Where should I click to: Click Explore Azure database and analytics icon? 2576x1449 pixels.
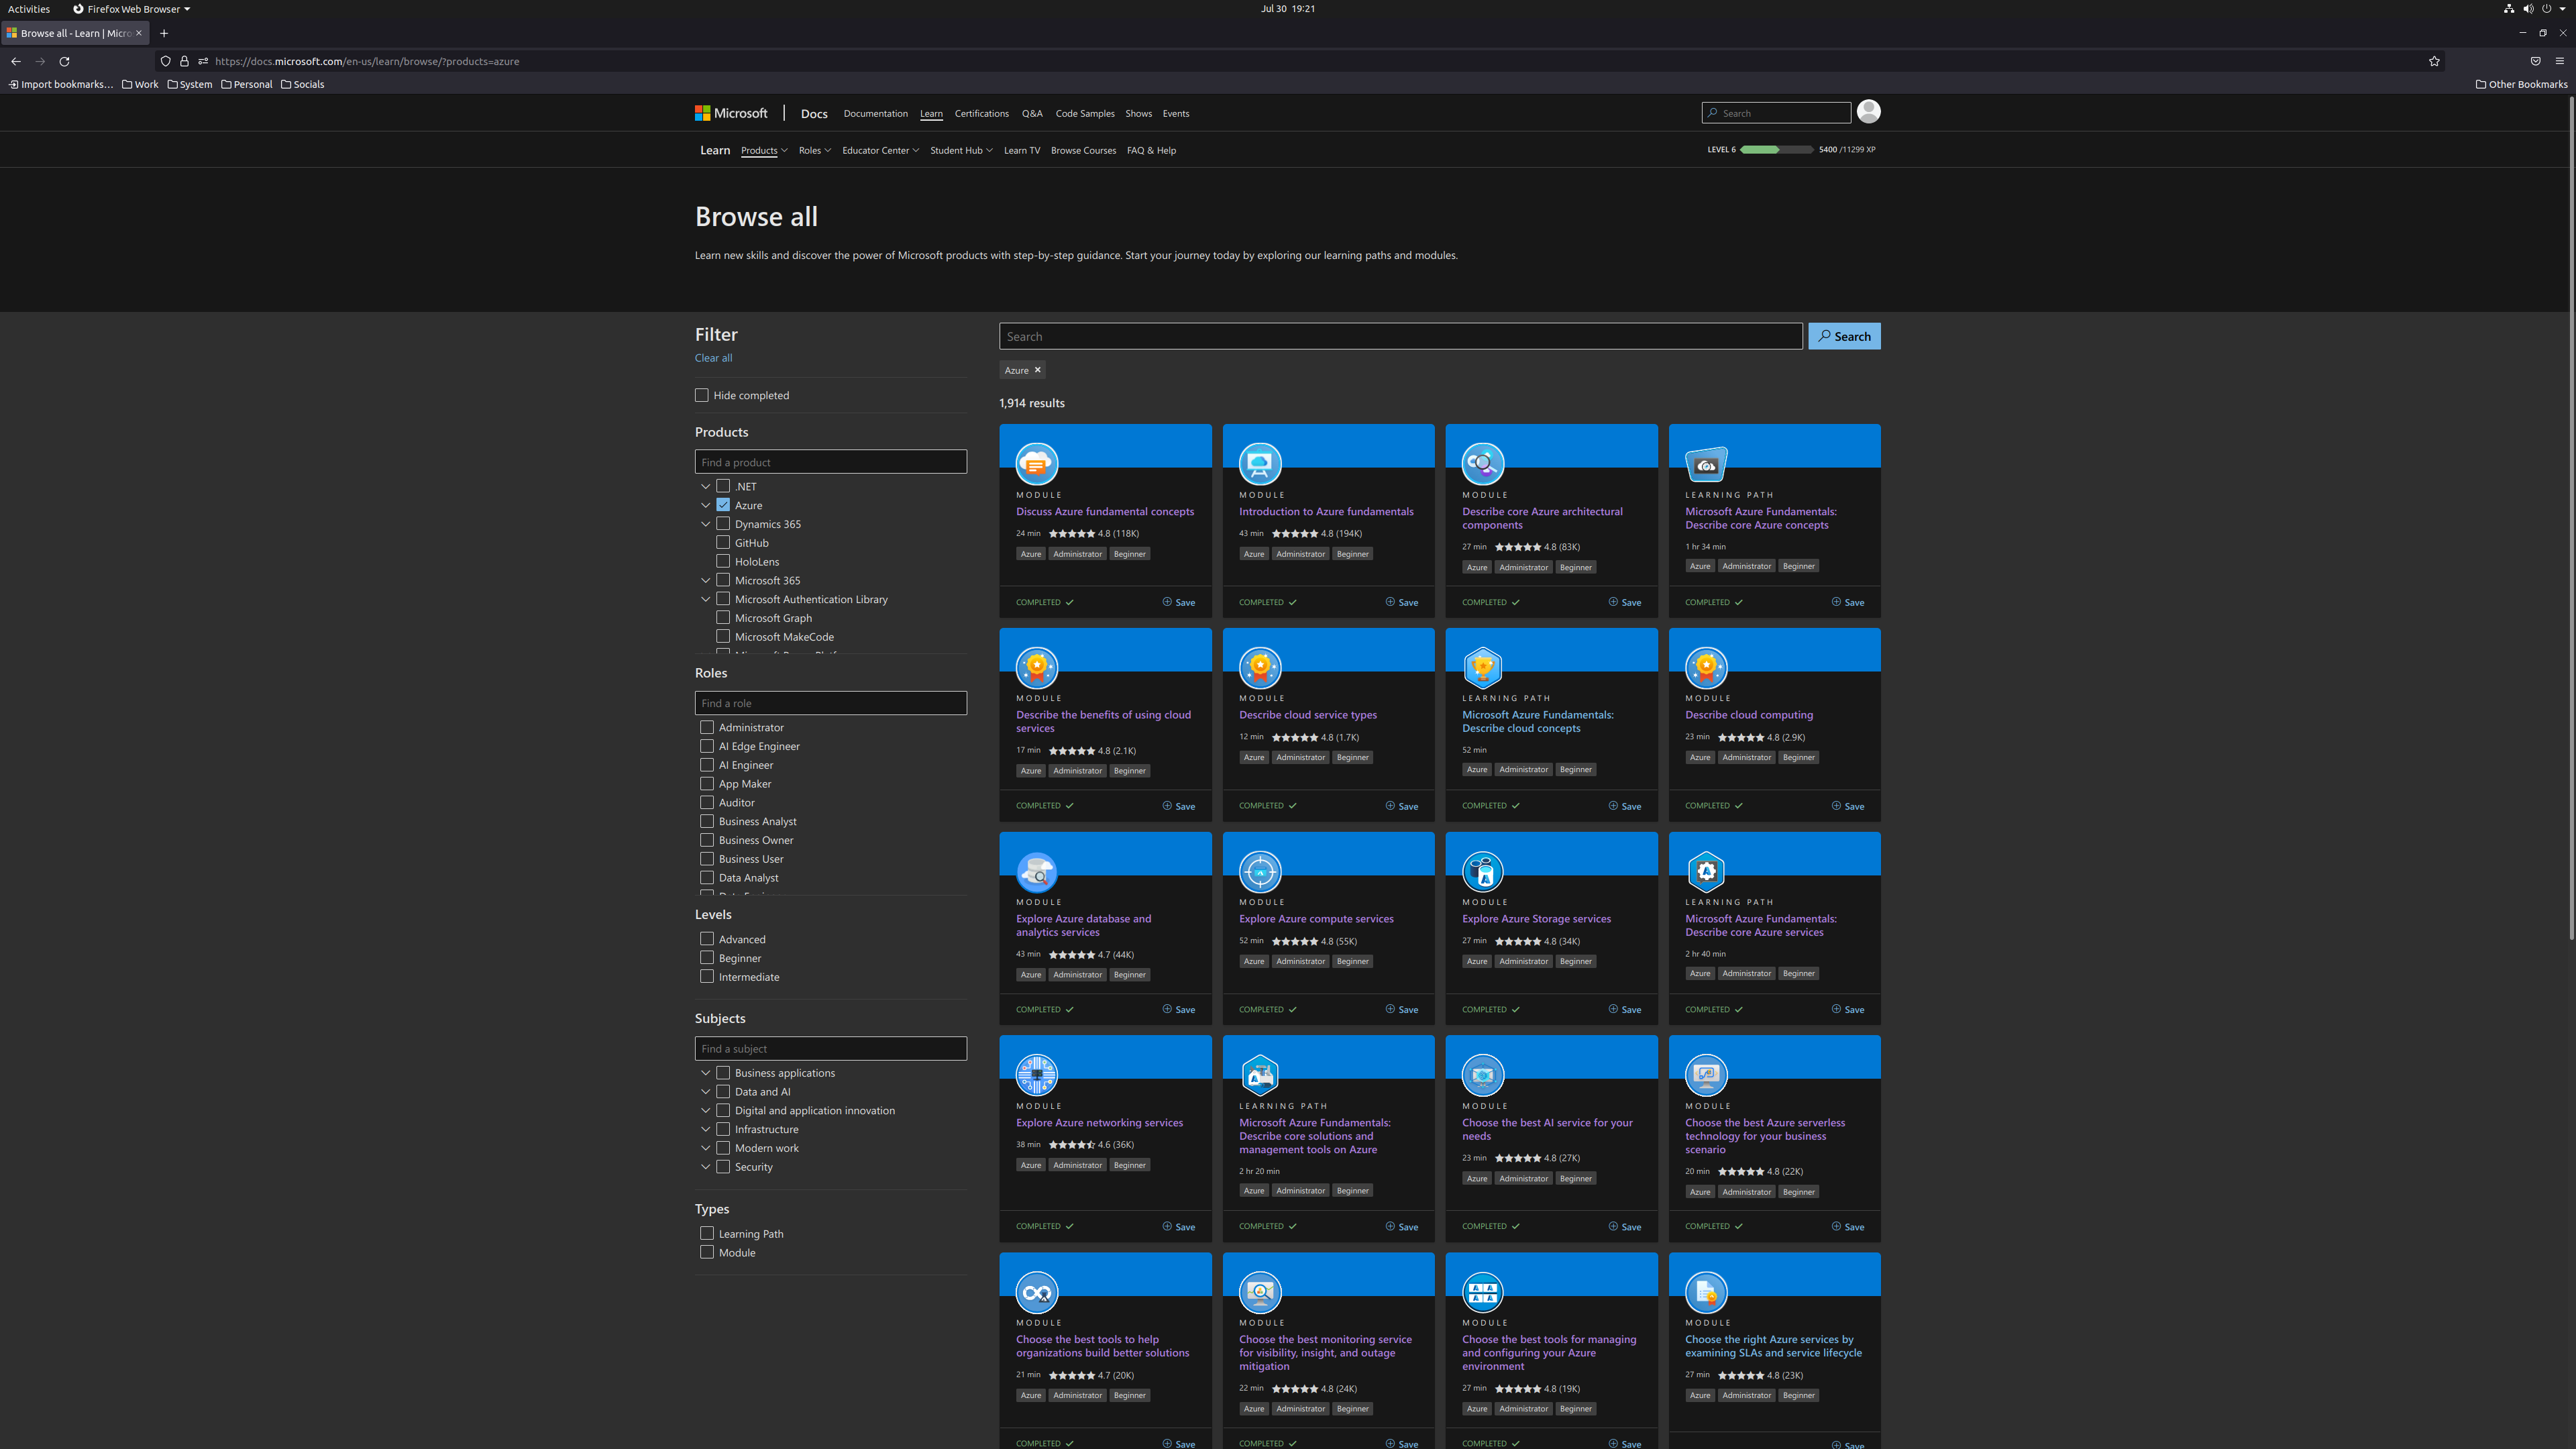tap(1037, 871)
